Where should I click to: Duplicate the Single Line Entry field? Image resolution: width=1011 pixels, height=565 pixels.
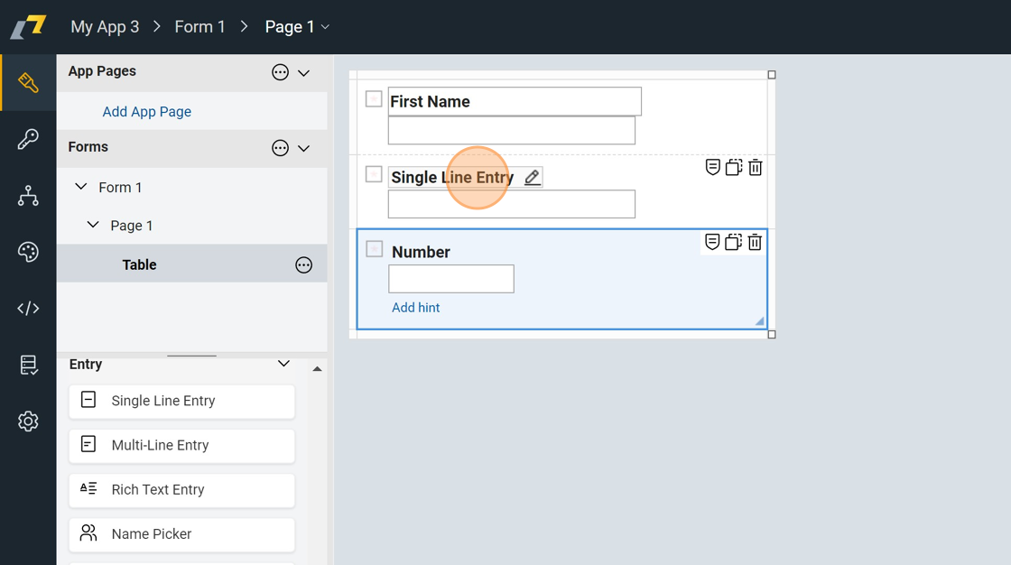734,168
